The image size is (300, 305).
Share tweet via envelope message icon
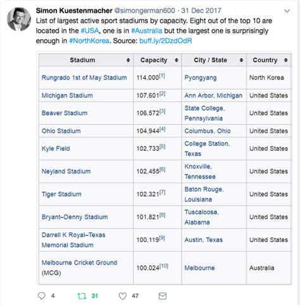point(163,296)
